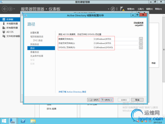Open the 视图(V) menu
The height and width of the screenshot is (124, 165).
[149, 9]
